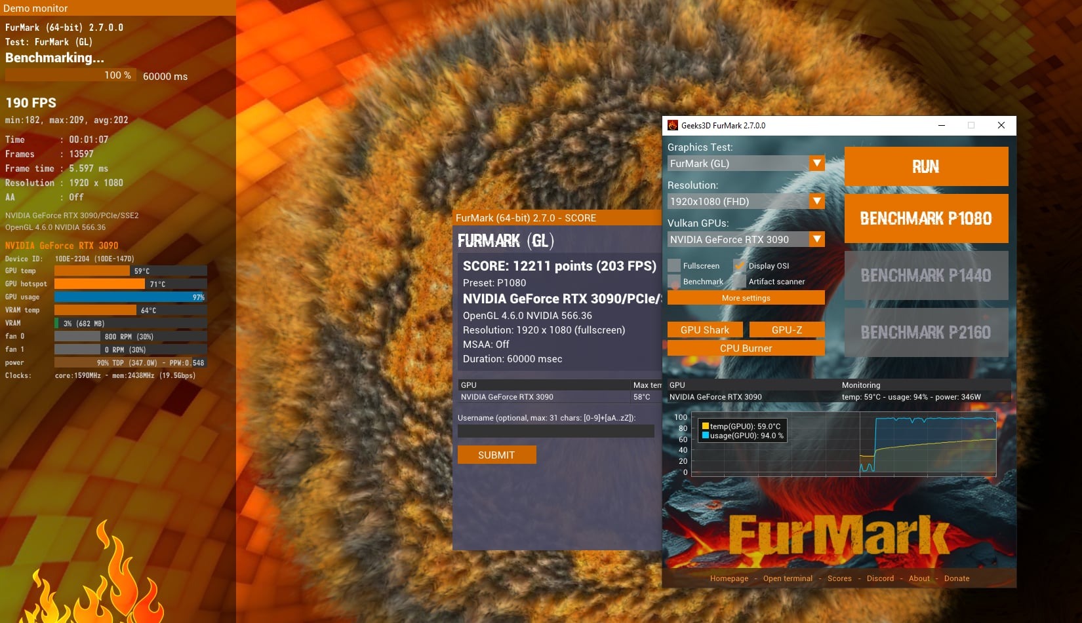This screenshot has height=623, width=1082.
Task: Open the Vulkan GPUs dropdown
Action: [x=746, y=239]
